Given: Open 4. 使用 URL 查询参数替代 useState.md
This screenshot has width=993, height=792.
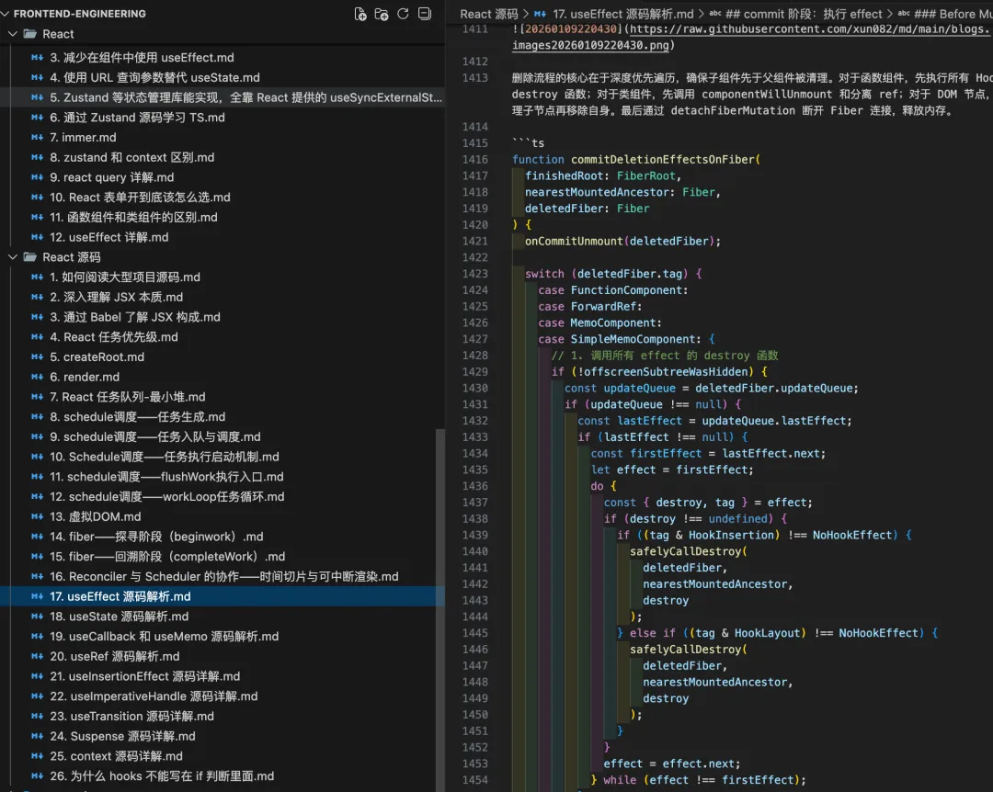Looking at the screenshot, I should [x=223, y=77].
